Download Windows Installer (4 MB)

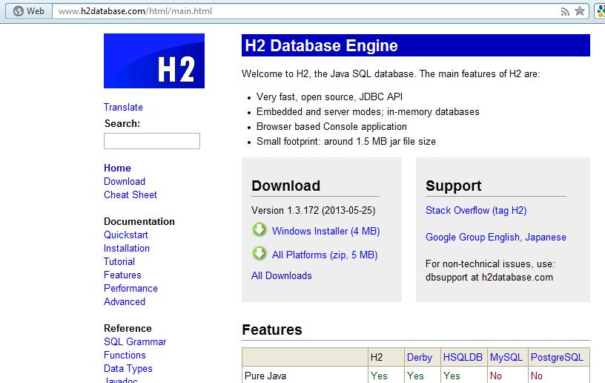[x=325, y=231]
